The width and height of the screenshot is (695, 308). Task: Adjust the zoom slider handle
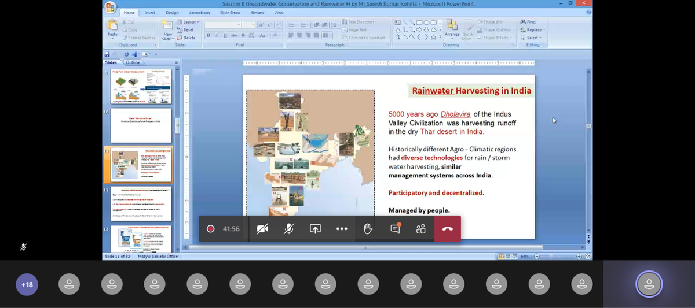[552, 256]
